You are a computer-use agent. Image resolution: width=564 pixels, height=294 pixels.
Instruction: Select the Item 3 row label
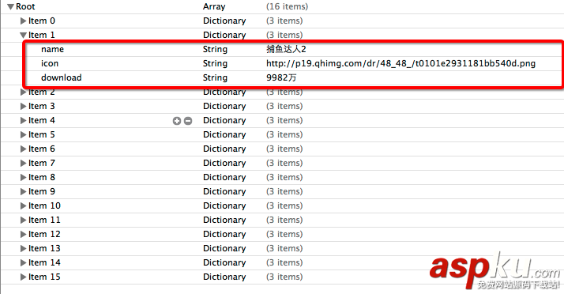pyautogui.click(x=42, y=106)
